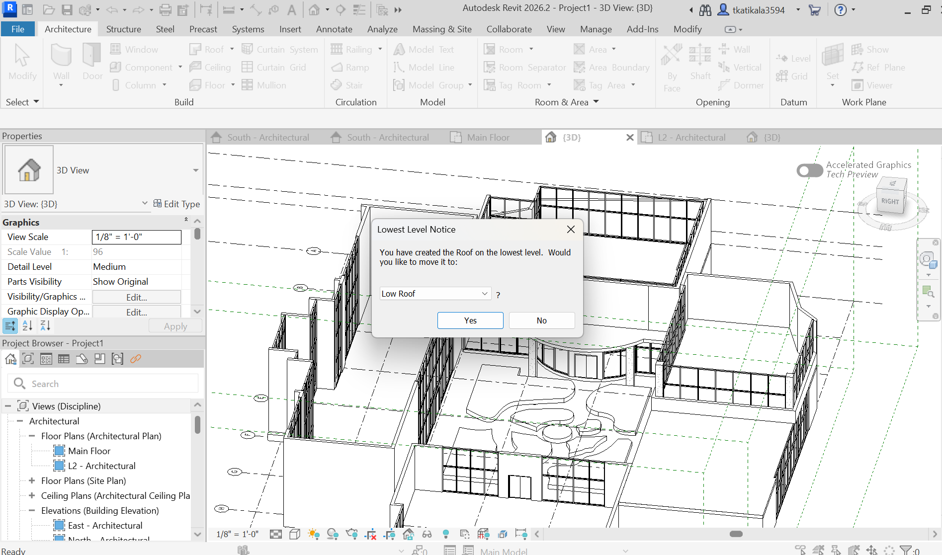Click Show Analytical Model icon
Image resolution: width=942 pixels, height=555 pixels.
click(484, 534)
